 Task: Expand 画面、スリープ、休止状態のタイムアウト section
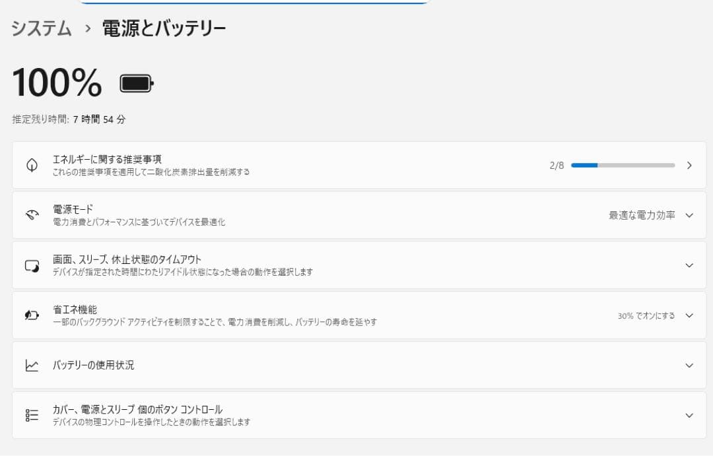(x=689, y=265)
